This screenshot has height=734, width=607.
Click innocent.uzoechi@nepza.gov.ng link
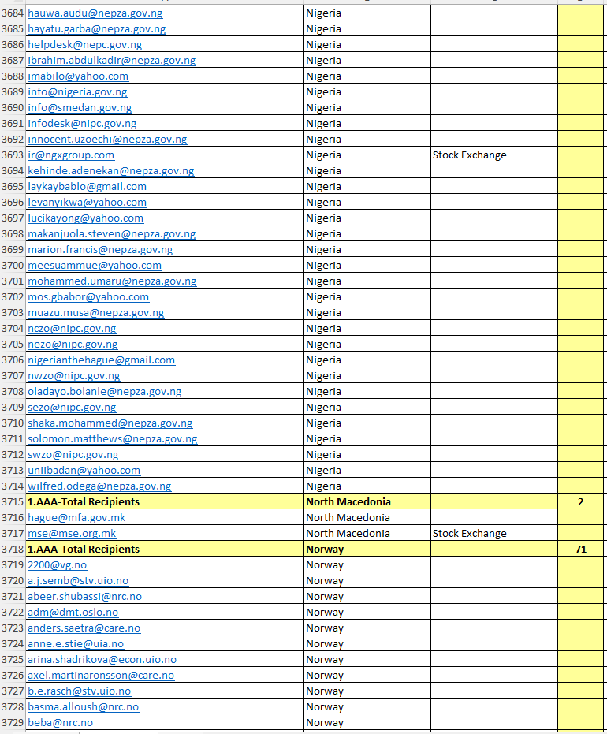coord(107,139)
